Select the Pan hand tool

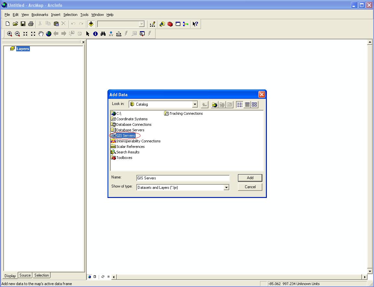click(x=41, y=34)
